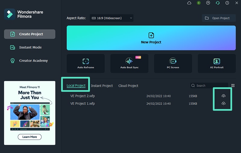Launch PC Screen recorder
The image size is (241, 153).
(x=173, y=63)
